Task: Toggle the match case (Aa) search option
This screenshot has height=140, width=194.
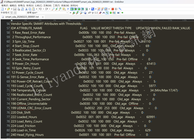Action: (x=100, y=13)
